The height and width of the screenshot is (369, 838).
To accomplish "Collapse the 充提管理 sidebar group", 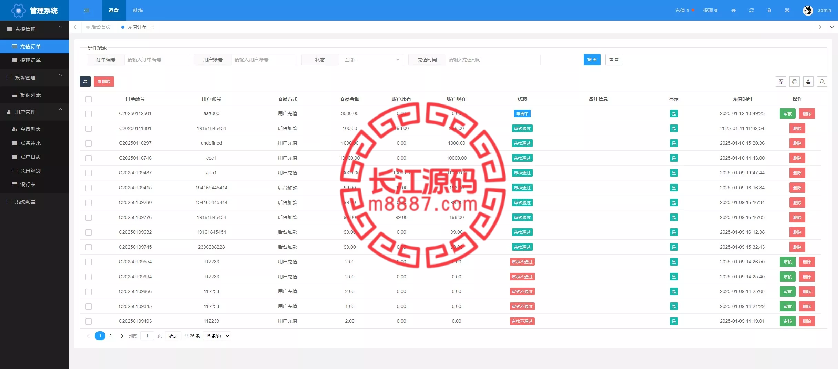I will click(34, 29).
